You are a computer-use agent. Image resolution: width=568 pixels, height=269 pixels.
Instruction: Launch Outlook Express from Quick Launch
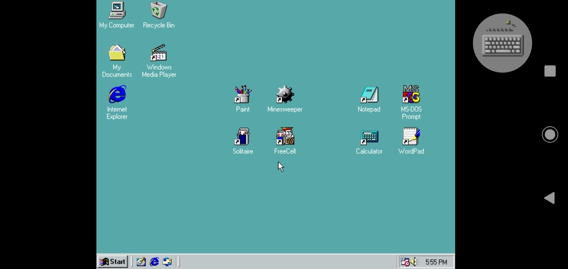click(167, 262)
